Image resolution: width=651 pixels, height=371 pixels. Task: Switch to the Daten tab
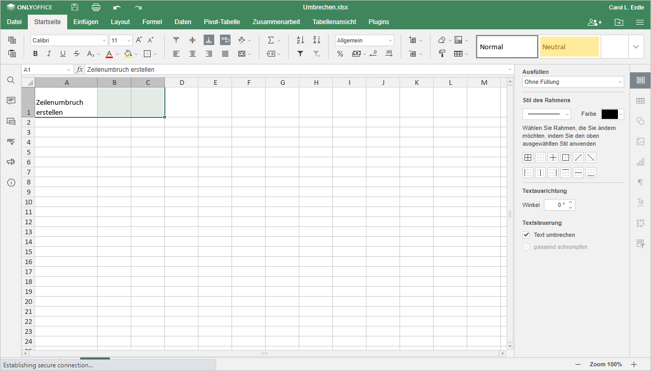pos(183,22)
